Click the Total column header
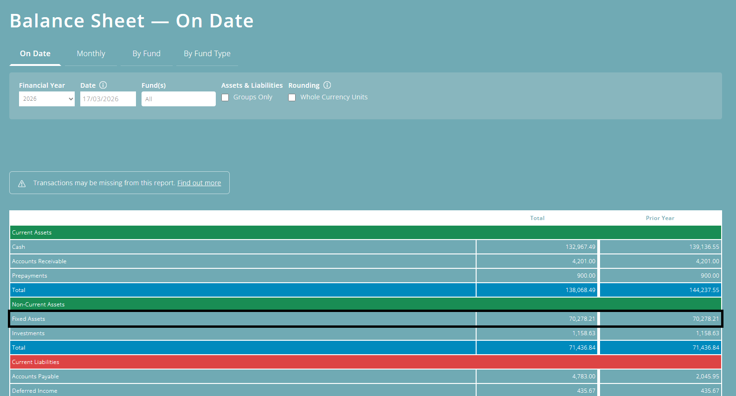Screen dimensions: 736x396 pyautogui.click(x=537, y=218)
